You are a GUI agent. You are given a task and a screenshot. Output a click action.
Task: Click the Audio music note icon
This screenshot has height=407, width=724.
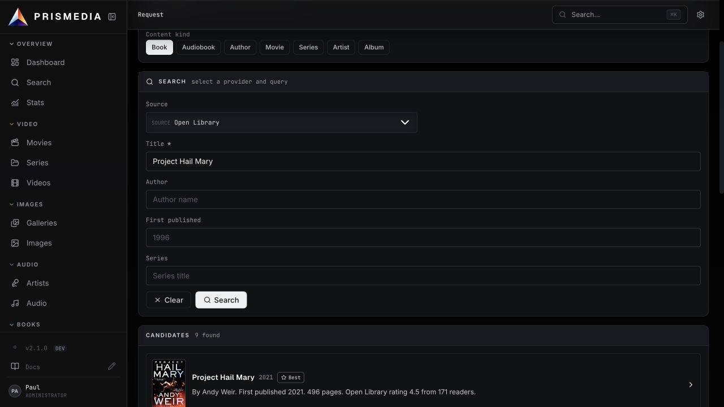pyautogui.click(x=15, y=303)
